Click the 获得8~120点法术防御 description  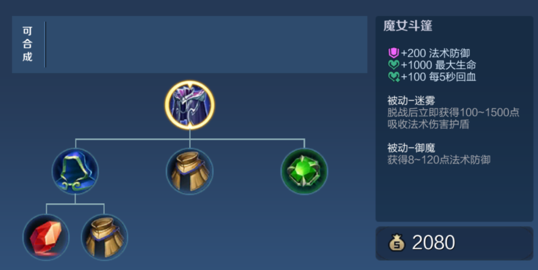click(x=439, y=159)
